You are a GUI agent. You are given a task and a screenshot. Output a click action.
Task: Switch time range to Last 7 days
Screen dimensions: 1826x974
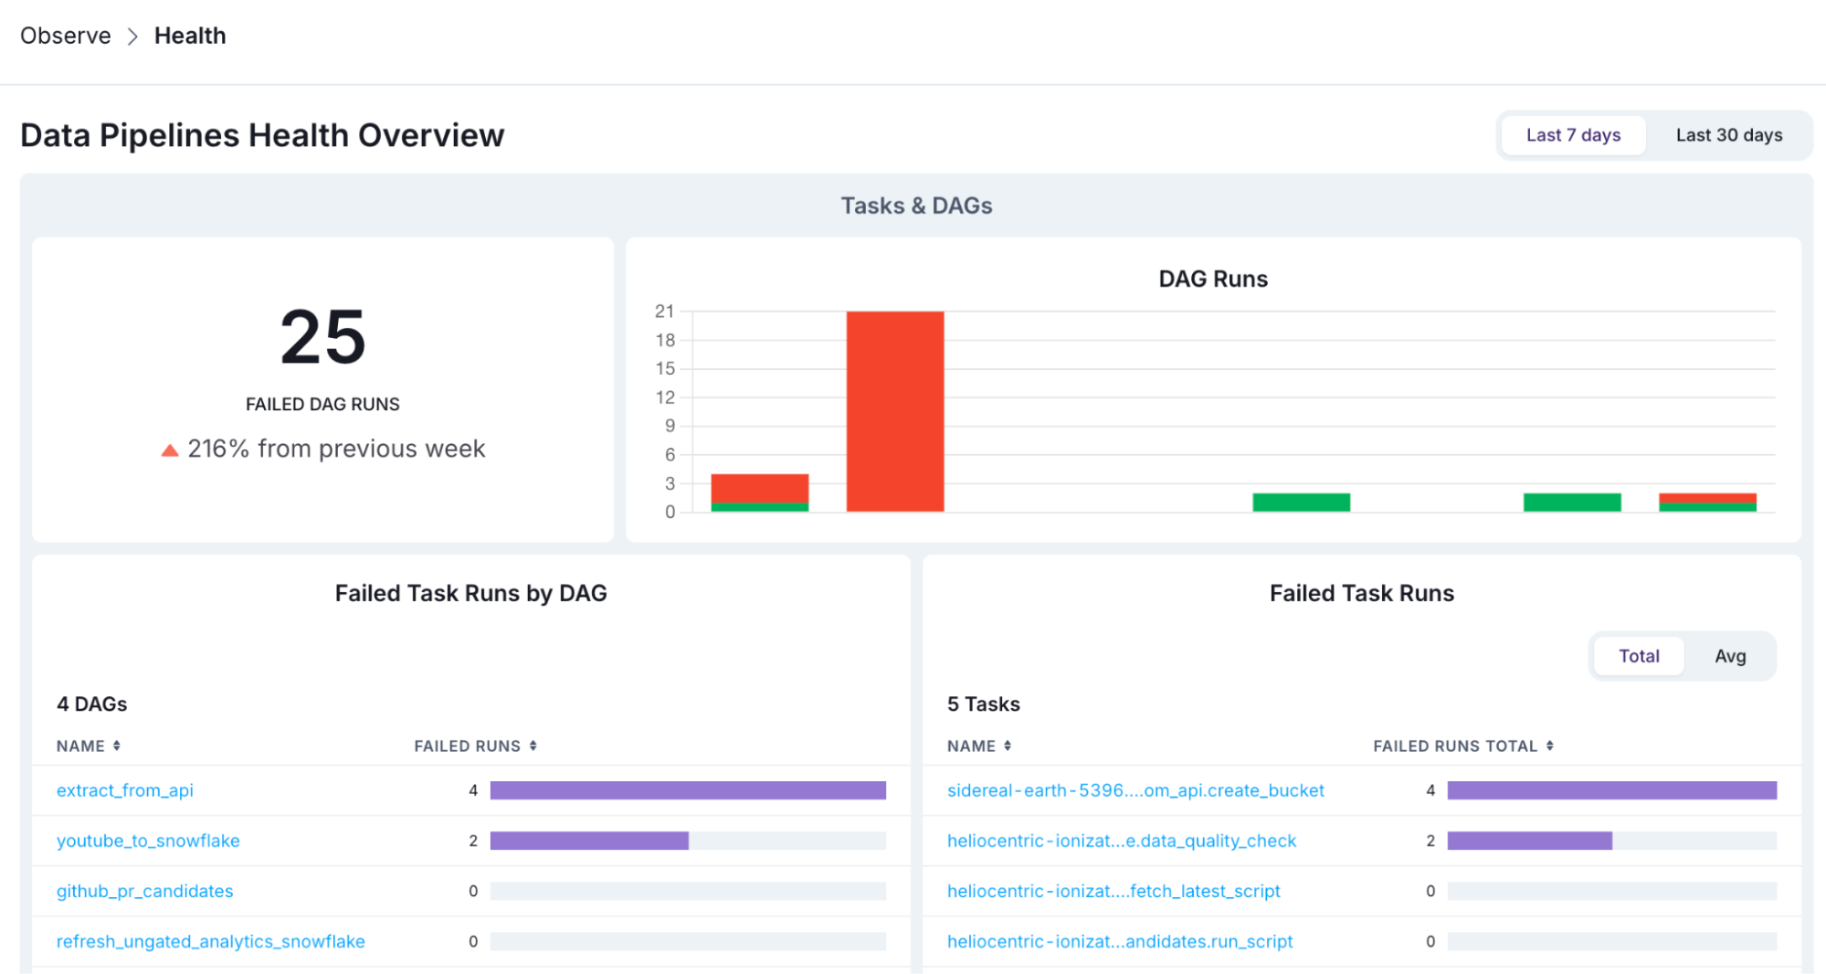click(x=1573, y=135)
